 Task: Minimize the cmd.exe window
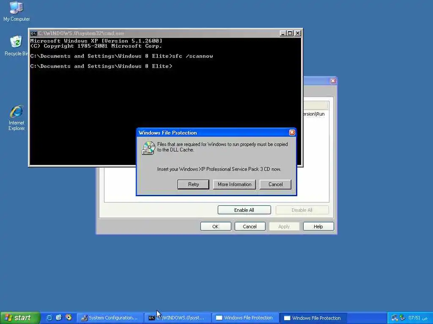[x=282, y=33]
